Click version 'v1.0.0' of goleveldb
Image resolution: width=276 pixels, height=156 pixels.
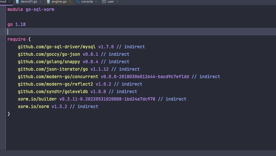tap(98, 92)
